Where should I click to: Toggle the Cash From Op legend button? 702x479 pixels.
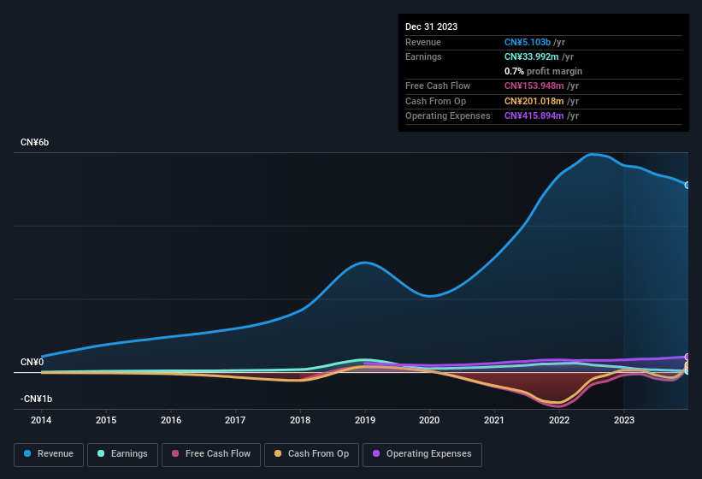311,454
